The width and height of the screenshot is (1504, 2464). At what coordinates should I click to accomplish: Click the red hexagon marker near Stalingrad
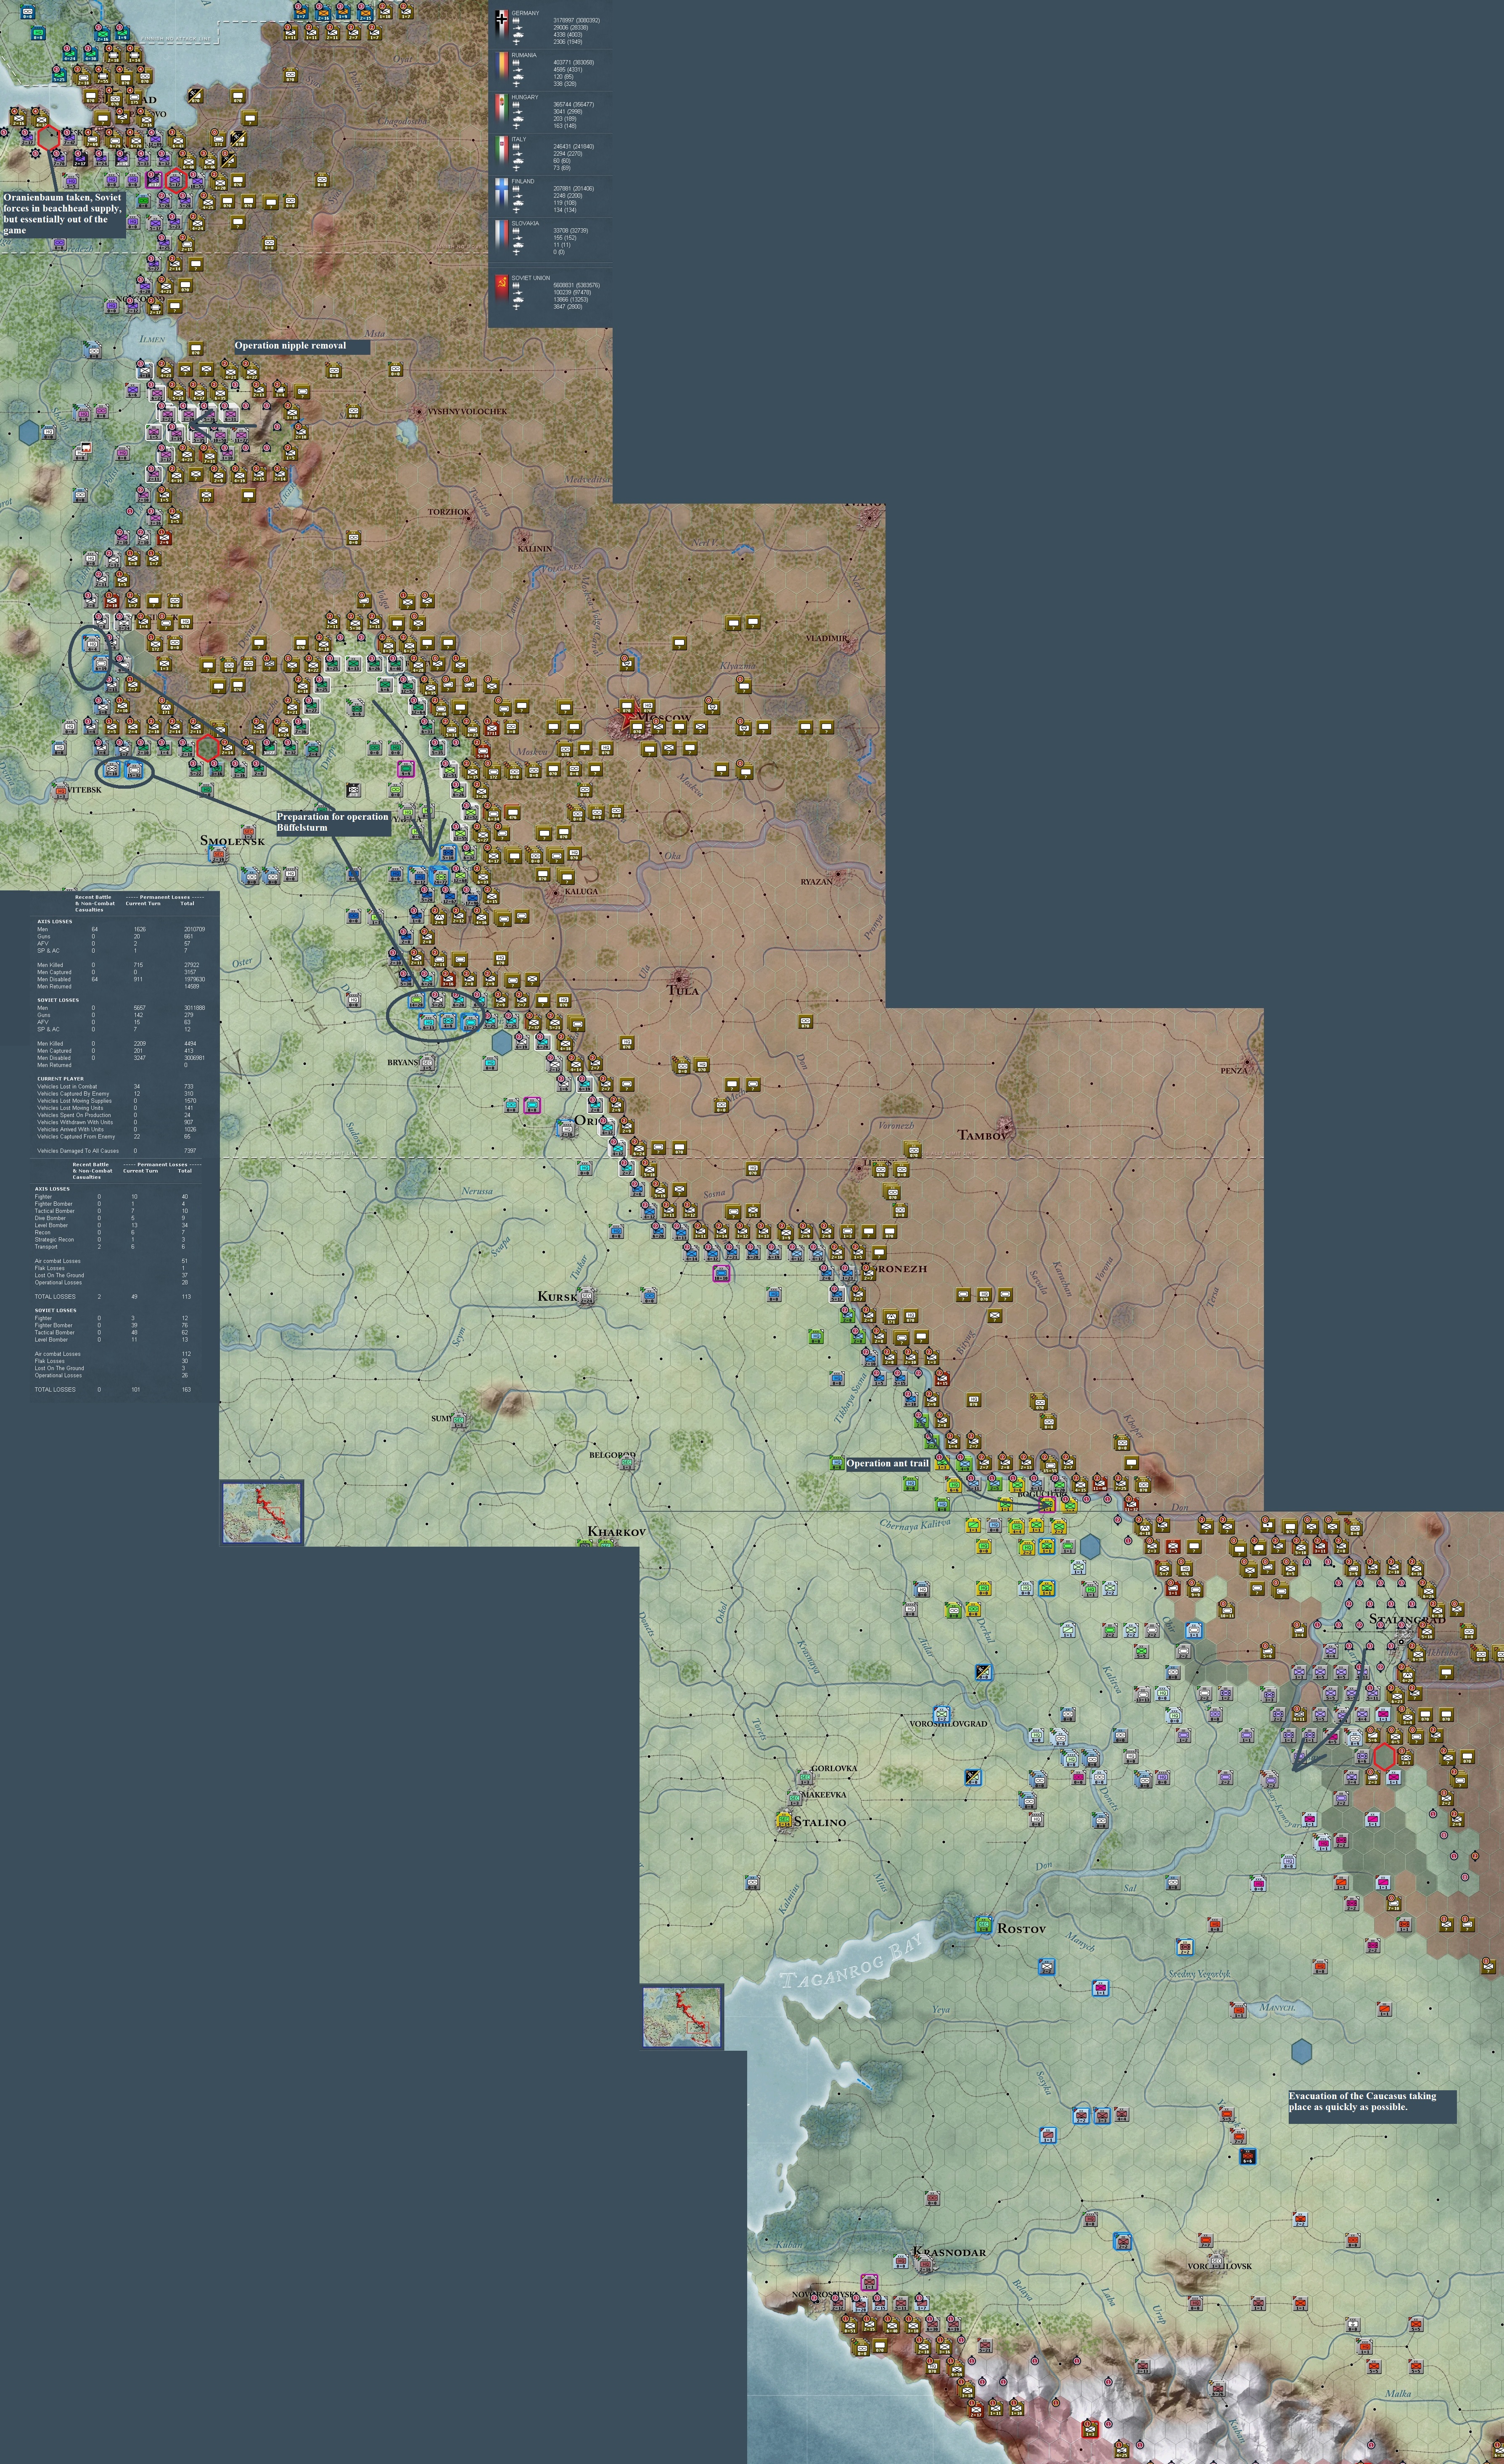tap(1384, 1756)
